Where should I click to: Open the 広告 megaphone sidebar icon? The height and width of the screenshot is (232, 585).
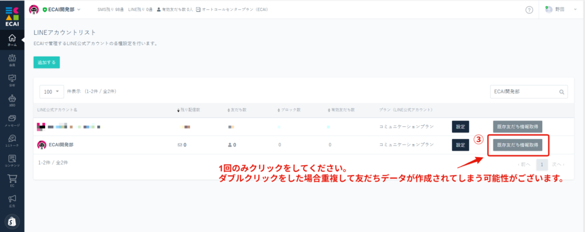[12, 201]
